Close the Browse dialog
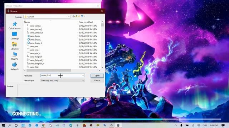 tap(102, 11)
